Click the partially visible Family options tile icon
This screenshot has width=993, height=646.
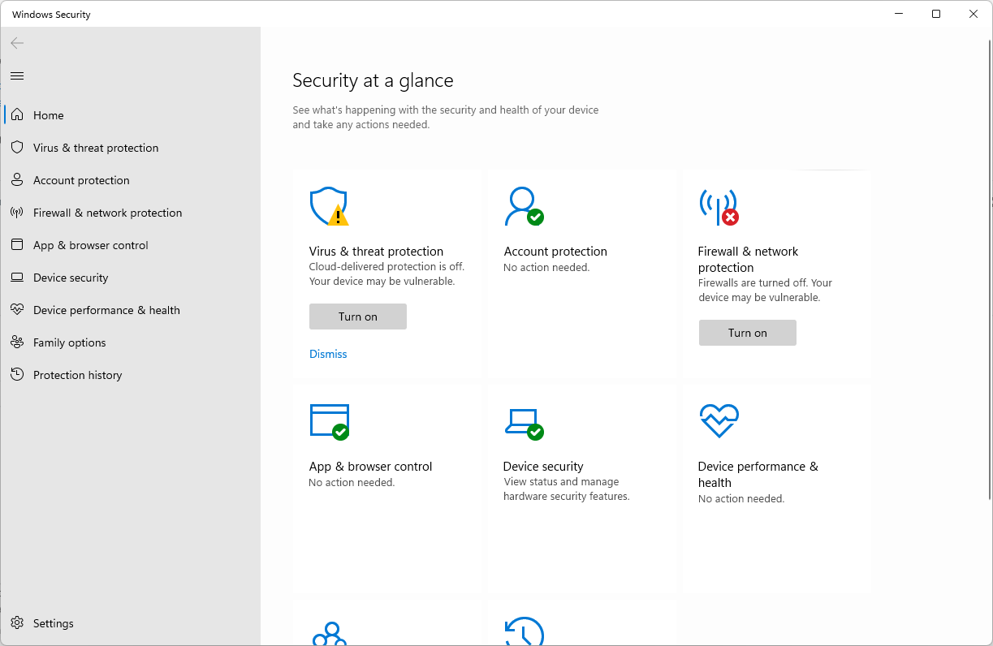[329, 633]
